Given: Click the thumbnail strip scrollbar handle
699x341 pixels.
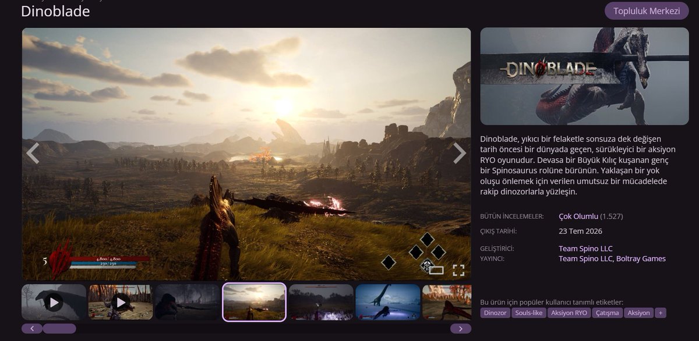Looking at the screenshot, I should tap(59, 329).
